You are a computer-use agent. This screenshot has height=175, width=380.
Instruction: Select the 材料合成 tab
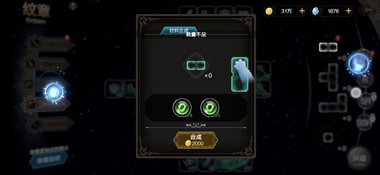point(179,31)
